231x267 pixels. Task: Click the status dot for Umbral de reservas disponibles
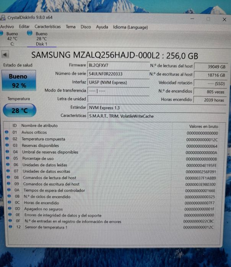(8, 151)
